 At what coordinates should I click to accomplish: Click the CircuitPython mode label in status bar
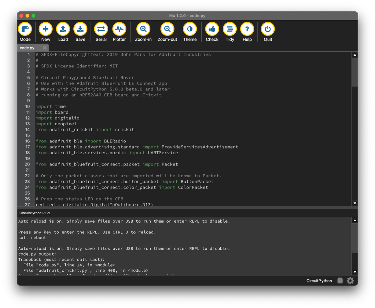tap(319, 281)
